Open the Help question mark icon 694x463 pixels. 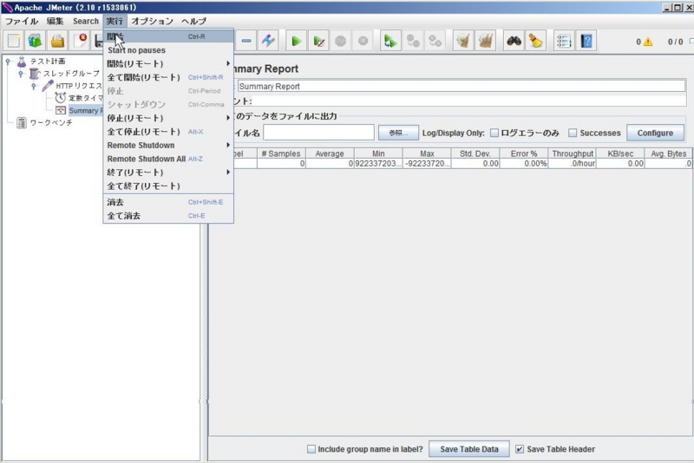pyautogui.click(x=586, y=41)
